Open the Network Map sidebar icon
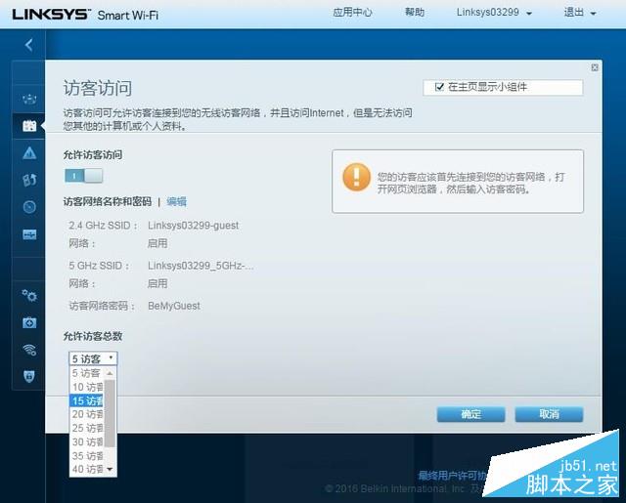Image resolution: width=626 pixels, height=503 pixels. [29, 99]
